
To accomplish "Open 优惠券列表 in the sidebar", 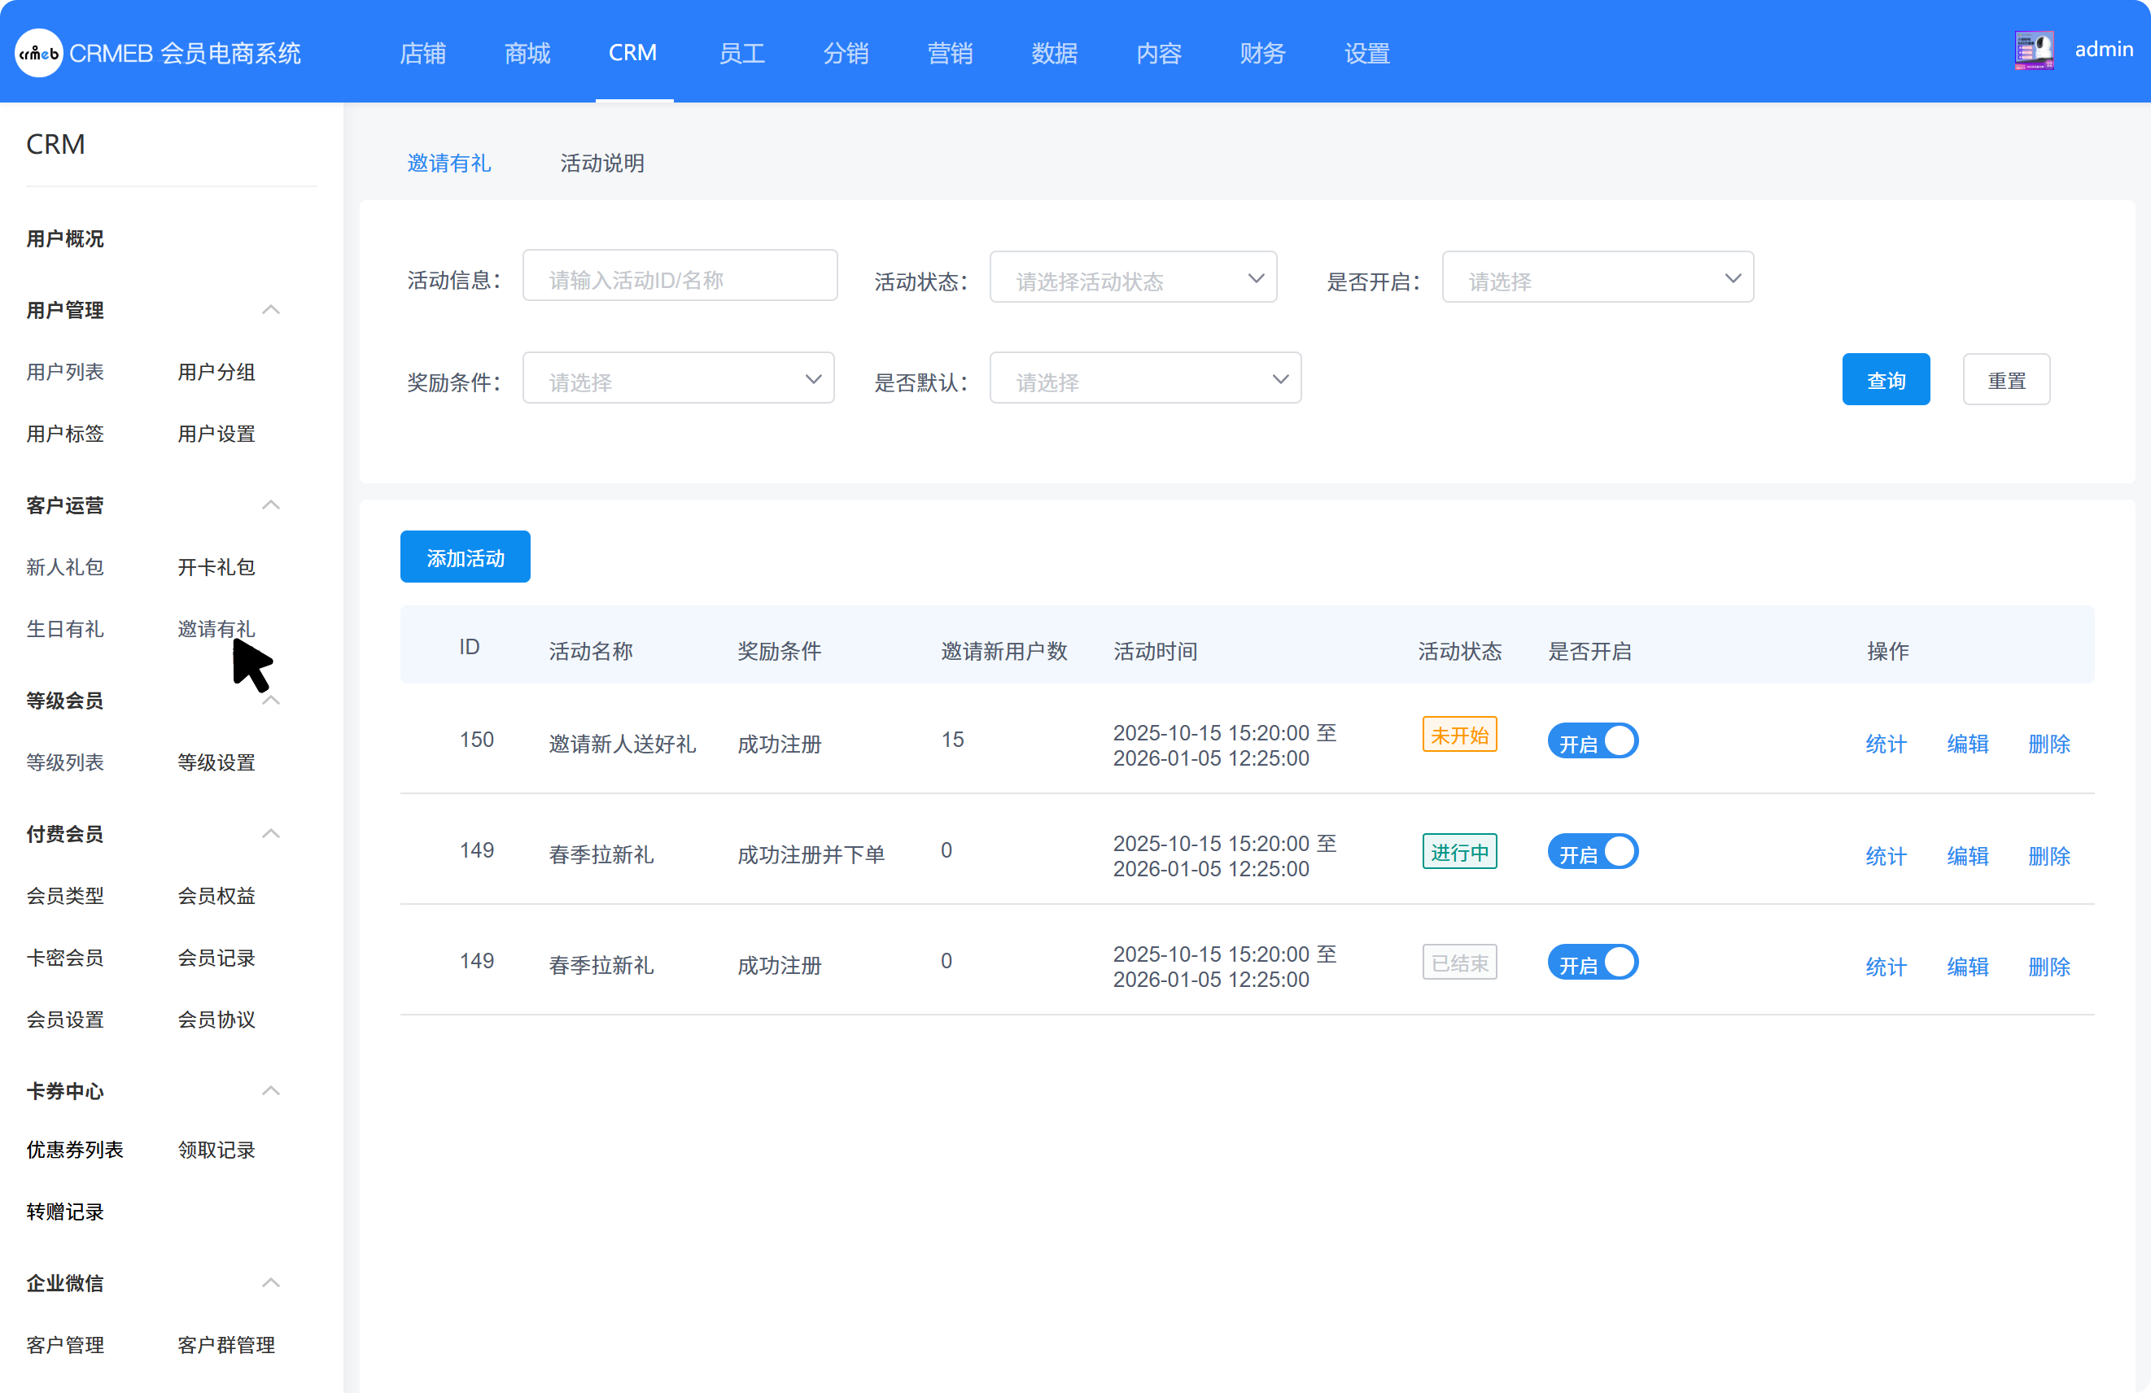I will point(75,1150).
